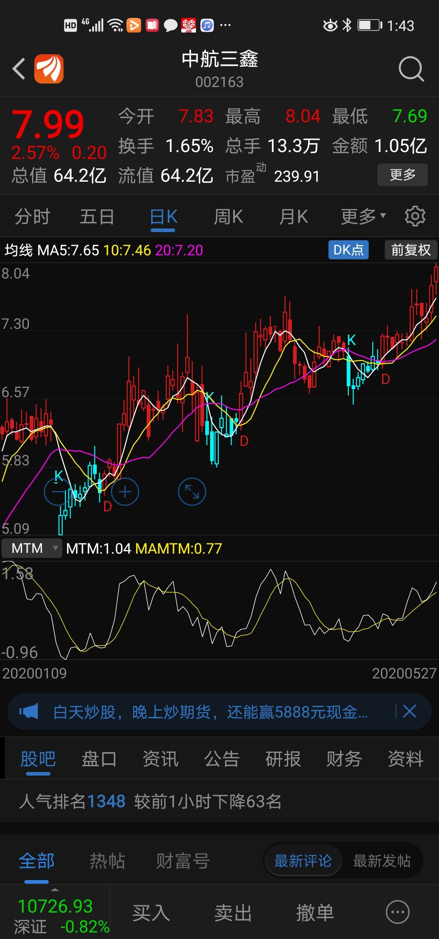This screenshot has width=439, height=939.
Task: Tap the stock title 中航三鑫
Action: pyautogui.click(x=219, y=59)
